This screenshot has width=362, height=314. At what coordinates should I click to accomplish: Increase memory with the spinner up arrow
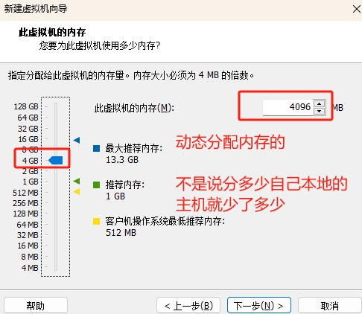320,103
